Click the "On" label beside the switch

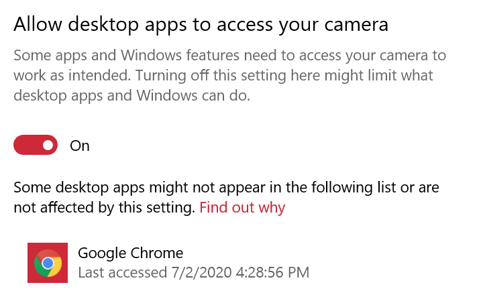[x=80, y=145]
